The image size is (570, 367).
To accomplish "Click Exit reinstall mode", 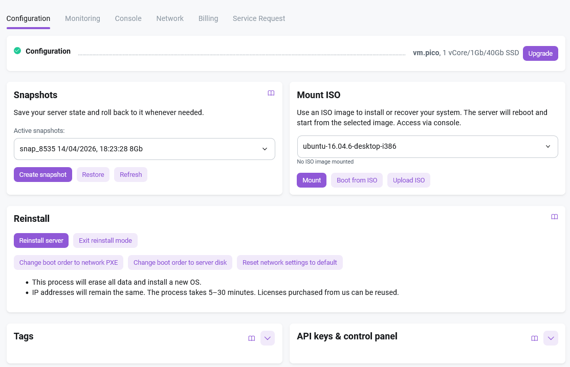I will coord(105,241).
